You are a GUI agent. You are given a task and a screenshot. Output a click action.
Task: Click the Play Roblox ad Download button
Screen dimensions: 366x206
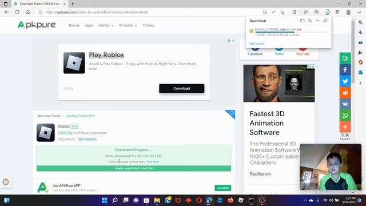[182, 89]
